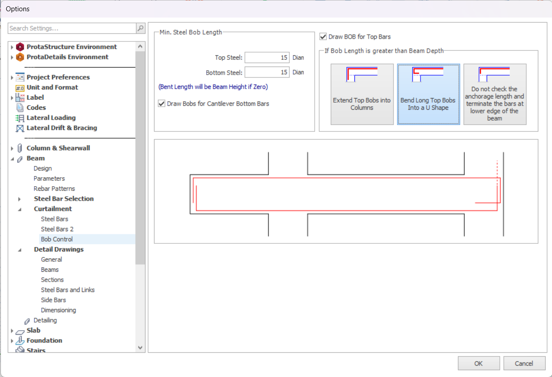The height and width of the screenshot is (377, 552).
Task: Click the ProtaStructure Environment icon
Action: [20, 47]
